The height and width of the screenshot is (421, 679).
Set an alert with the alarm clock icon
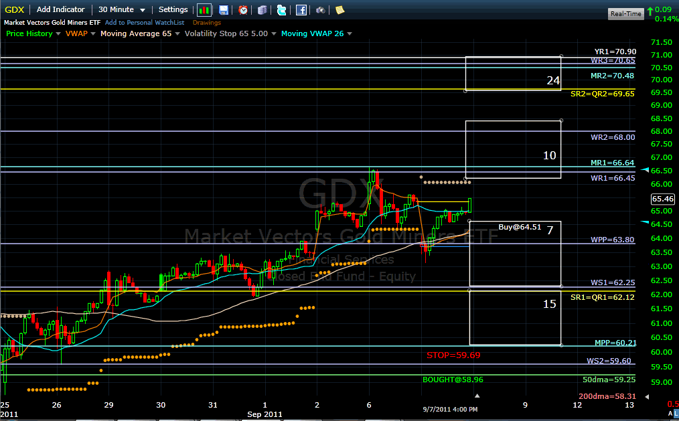pyautogui.click(x=243, y=10)
